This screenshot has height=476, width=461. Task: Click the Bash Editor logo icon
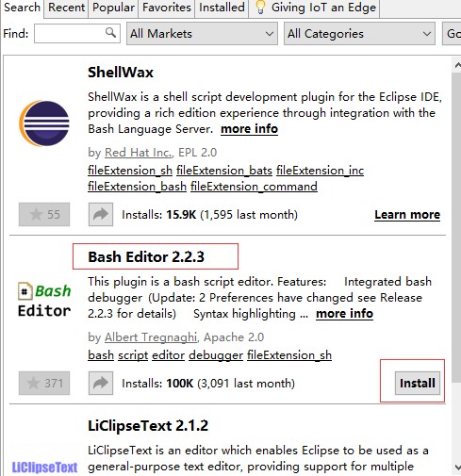click(x=44, y=301)
